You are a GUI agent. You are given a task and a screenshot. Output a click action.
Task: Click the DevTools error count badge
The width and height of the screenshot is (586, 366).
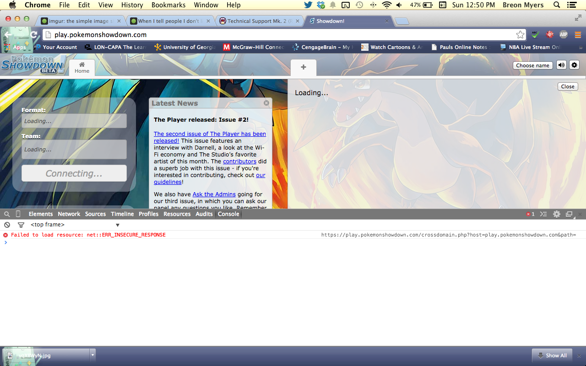tap(531, 214)
